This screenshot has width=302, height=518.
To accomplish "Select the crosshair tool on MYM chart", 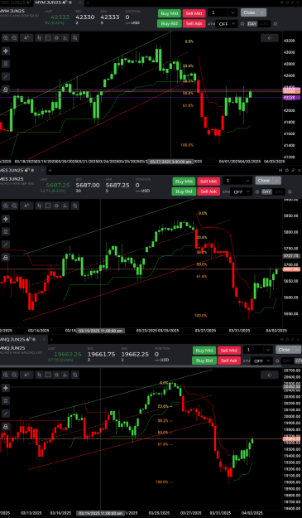I will click(x=6, y=51).
